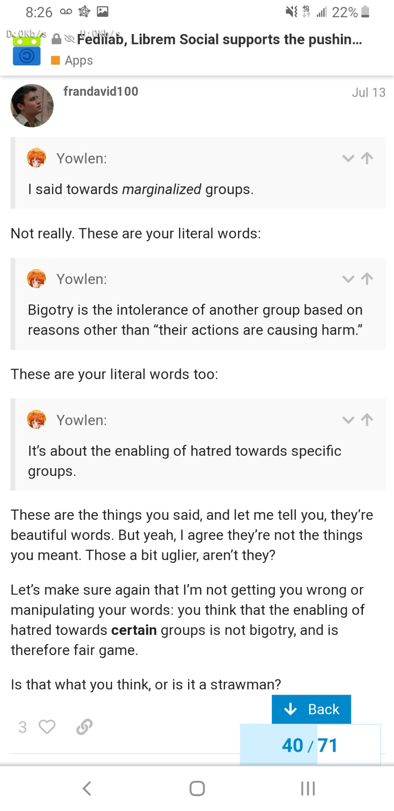Tap the Back button

click(311, 709)
